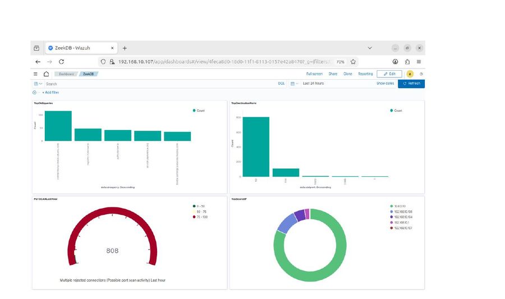Close the ZeekDB - Wazuh tab
505x299 pixels.
pyautogui.click(x=112, y=48)
